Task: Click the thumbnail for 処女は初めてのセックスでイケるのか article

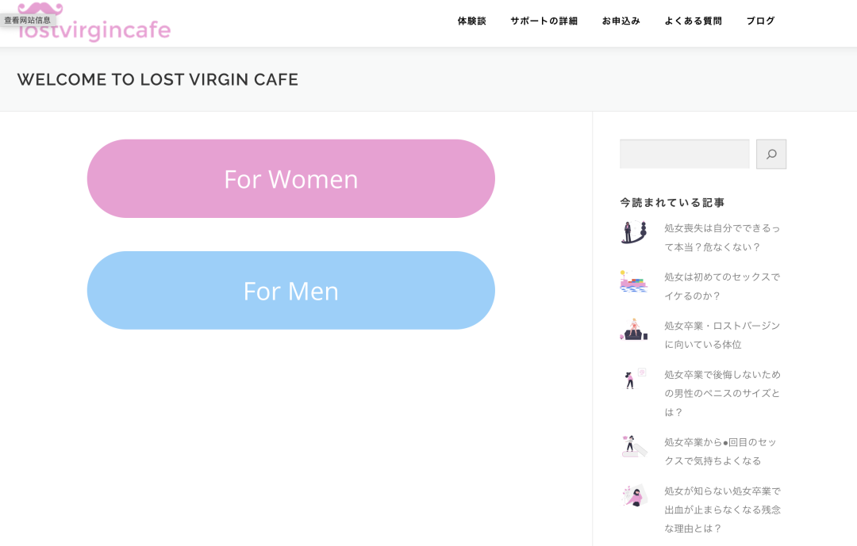Action: (x=633, y=281)
